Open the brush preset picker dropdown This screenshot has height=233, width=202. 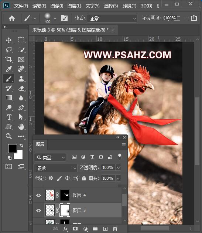tap(55, 19)
